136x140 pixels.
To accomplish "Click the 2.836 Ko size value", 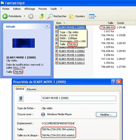I will [109, 55].
